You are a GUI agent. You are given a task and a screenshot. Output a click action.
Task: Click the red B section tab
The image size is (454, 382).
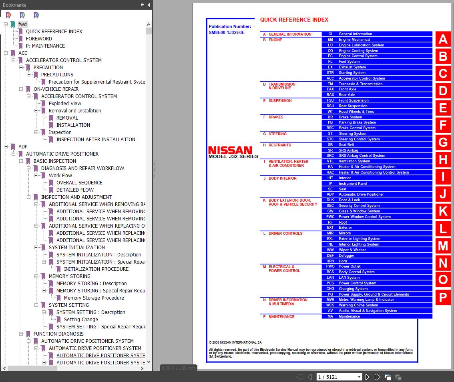[x=443, y=56]
